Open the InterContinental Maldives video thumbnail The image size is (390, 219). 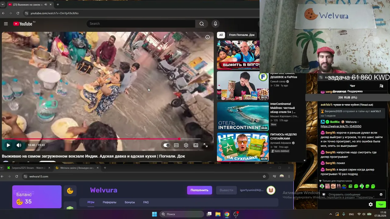243,116
